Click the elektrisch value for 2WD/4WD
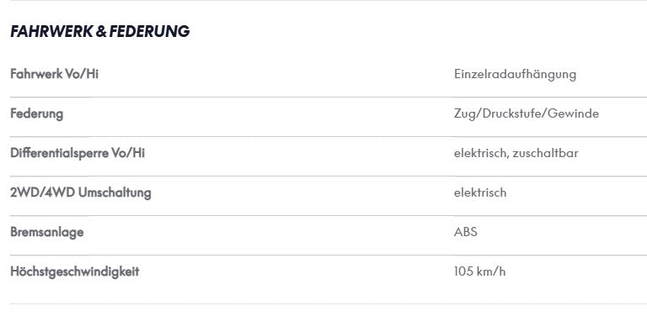 pyautogui.click(x=480, y=192)
